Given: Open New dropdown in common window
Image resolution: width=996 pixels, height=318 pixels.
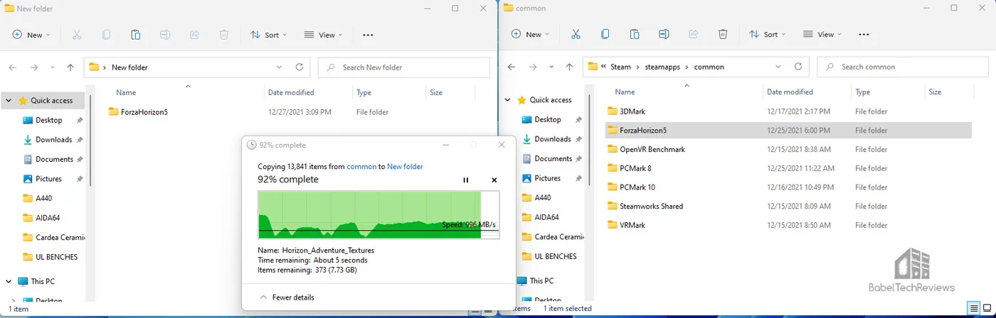Looking at the screenshot, I should click(x=531, y=34).
